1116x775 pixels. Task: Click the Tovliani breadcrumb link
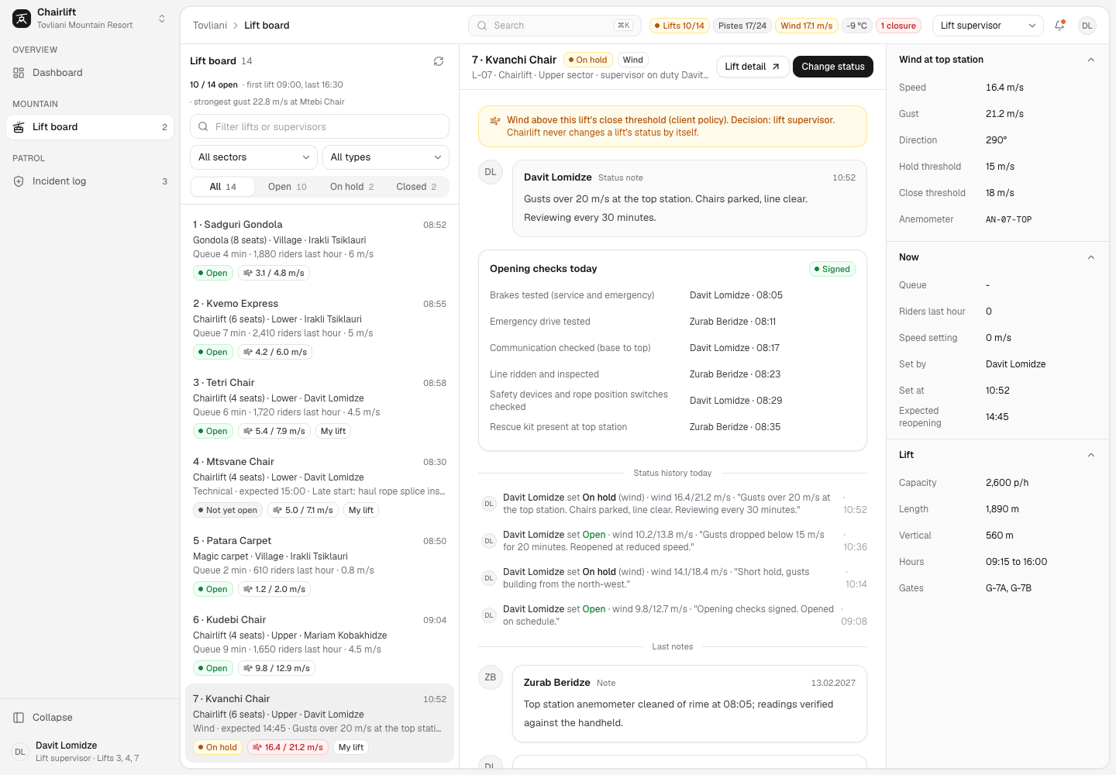(210, 26)
